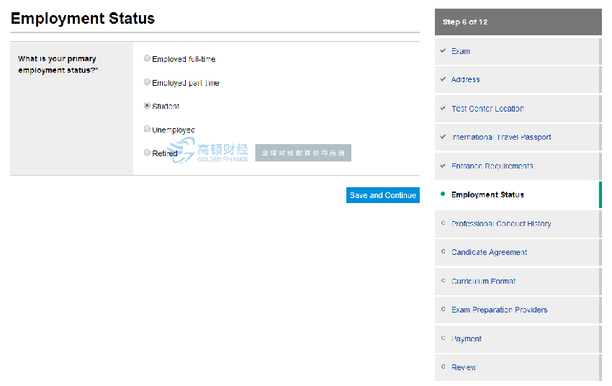
Task: Click the checkmark icon beside Exam
Action: click(x=443, y=51)
